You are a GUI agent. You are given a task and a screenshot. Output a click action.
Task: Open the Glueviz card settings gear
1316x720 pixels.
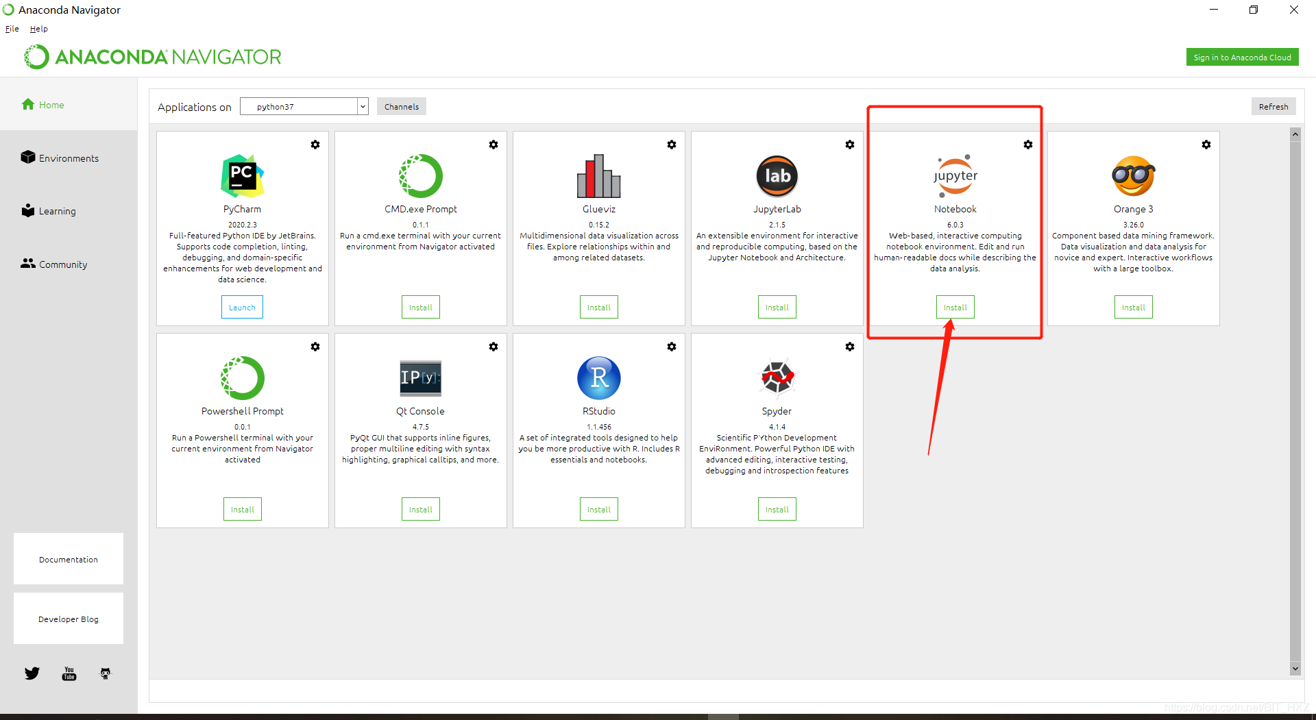coord(672,145)
